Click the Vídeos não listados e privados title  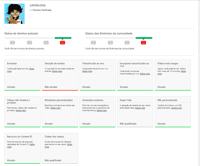(x=18, y=101)
